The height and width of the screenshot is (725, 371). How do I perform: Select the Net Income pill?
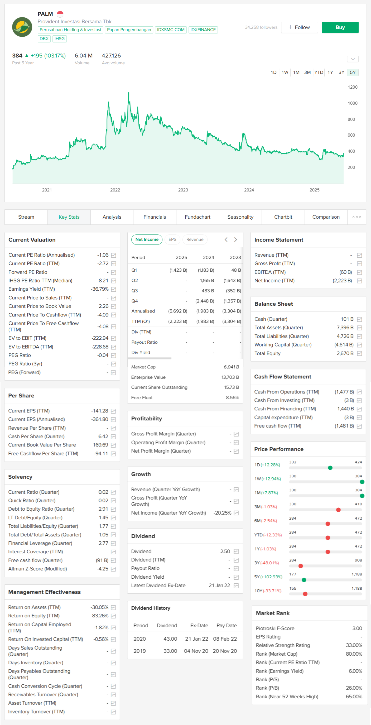coord(147,239)
